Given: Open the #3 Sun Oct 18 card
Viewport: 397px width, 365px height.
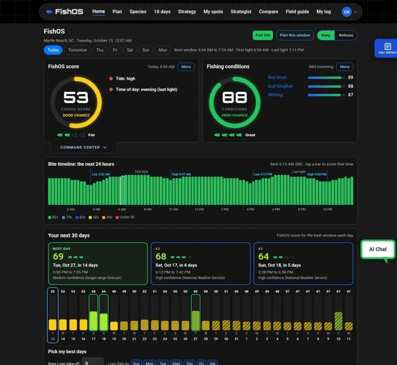Looking at the screenshot, I should click(x=303, y=264).
